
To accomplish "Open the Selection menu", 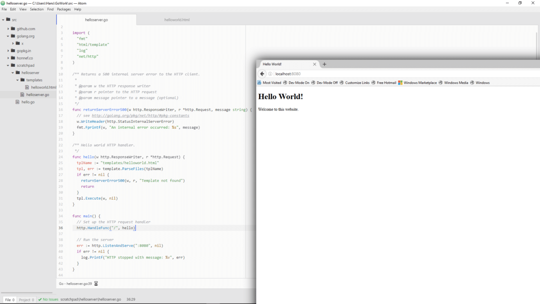I will pos(37,9).
